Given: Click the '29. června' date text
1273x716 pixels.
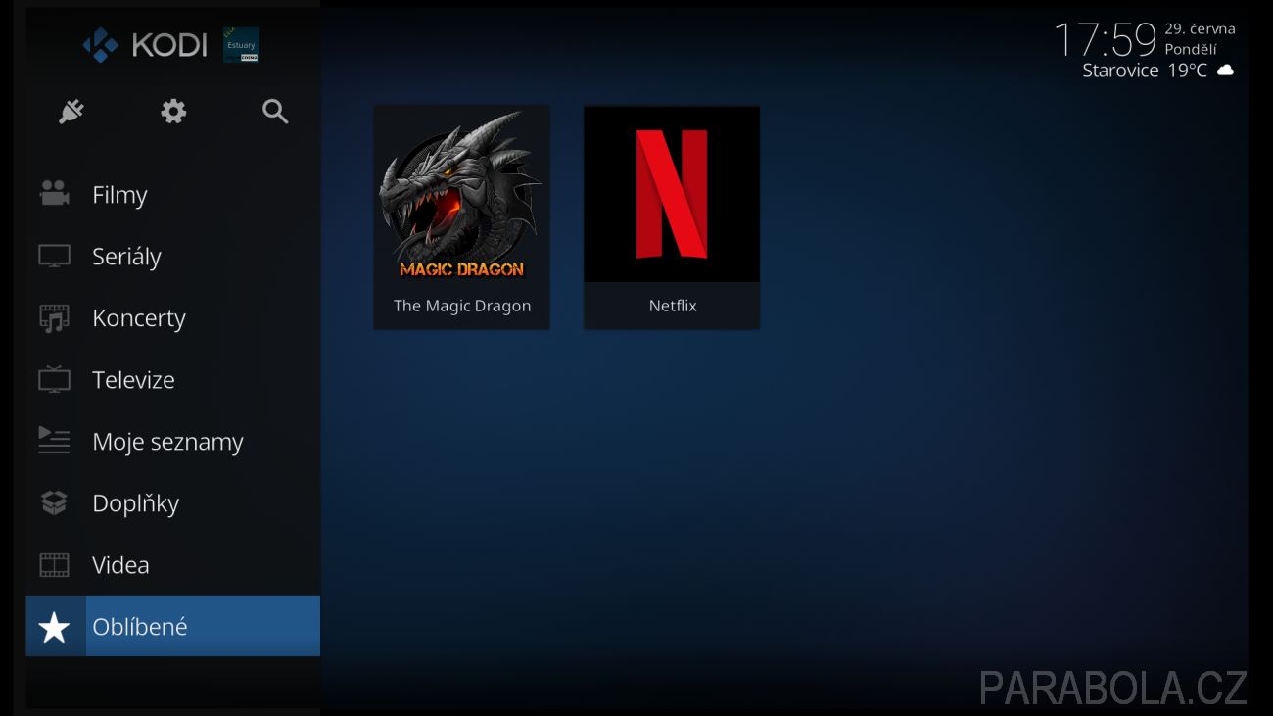Looking at the screenshot, I should click(1200, 29).
